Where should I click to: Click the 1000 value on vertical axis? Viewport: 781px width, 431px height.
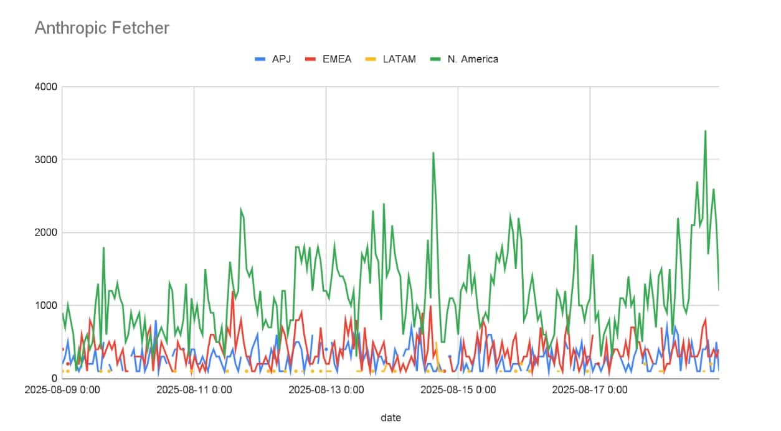[47, 306]
